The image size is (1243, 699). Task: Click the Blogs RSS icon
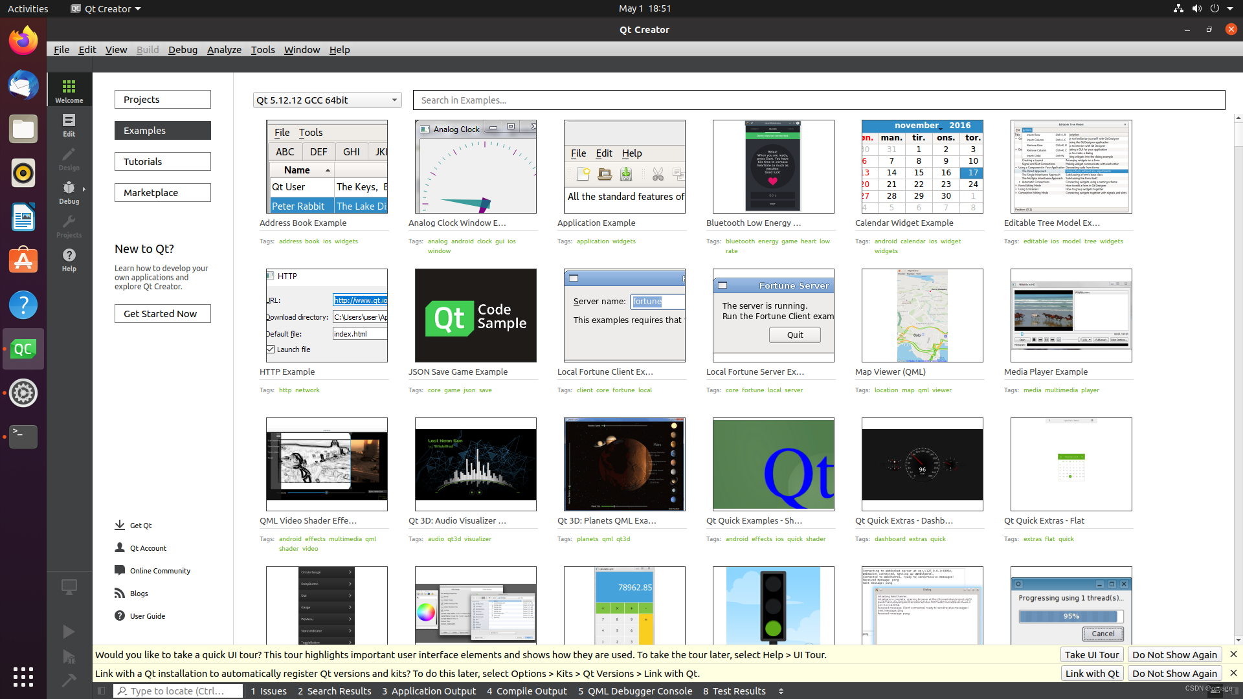(120, 593)
